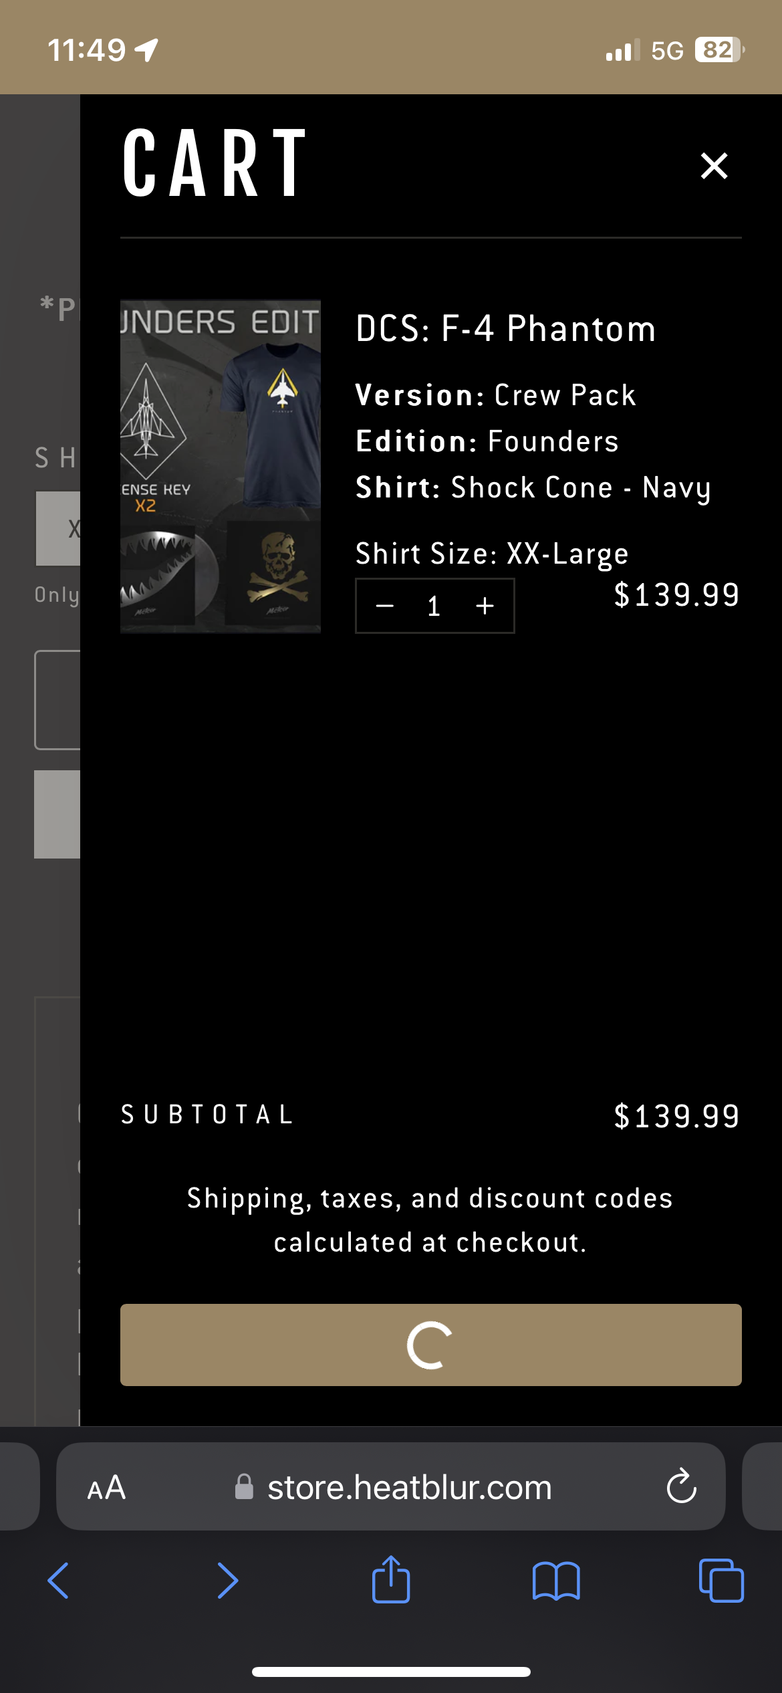Tap the store.heatblur.com address bar
The height and width of the screenshot is (1693, 782).
409,1488
